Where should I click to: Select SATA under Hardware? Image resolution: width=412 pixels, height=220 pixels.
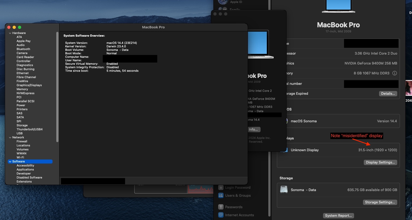tap(20, 117)
